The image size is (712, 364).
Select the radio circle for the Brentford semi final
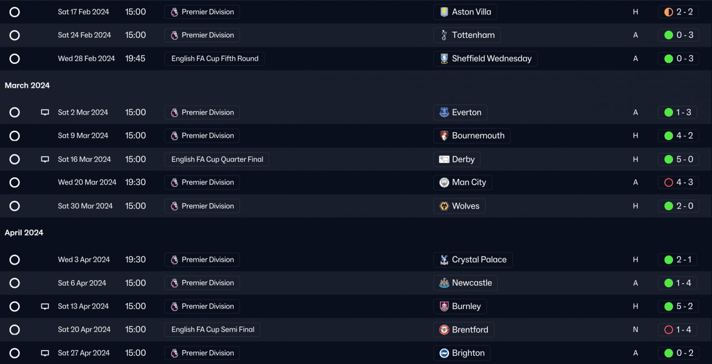(x=14, y=330)
